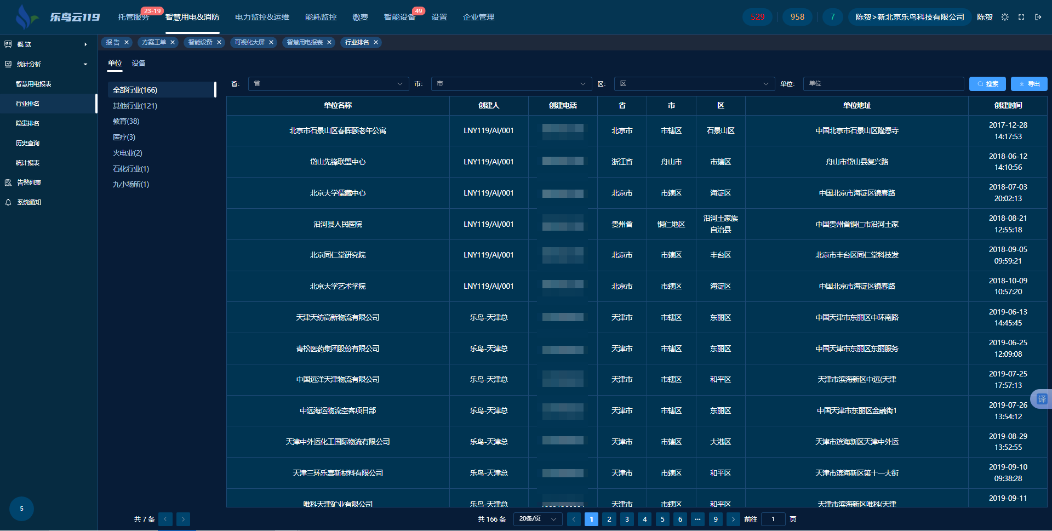
Task: Open the 电力监控&运维 top menu
Action: pyautogui.click(x=262, y=17)
